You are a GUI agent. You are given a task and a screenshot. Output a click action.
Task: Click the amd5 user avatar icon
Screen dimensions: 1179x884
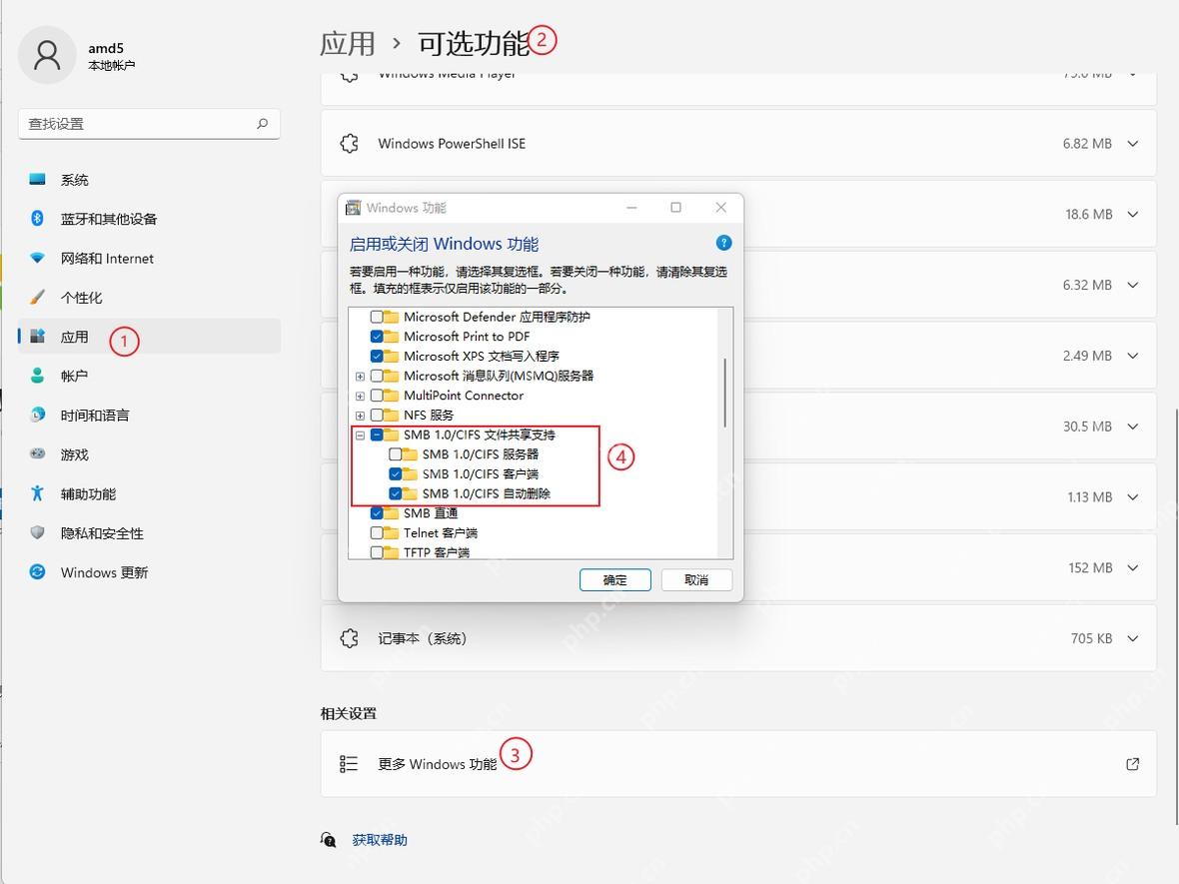[47, 55]
